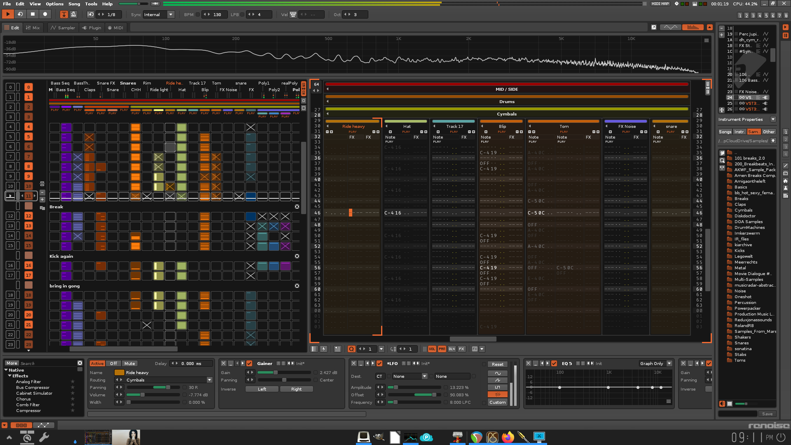Toggle sample preview speaker icon

(722, 404)
